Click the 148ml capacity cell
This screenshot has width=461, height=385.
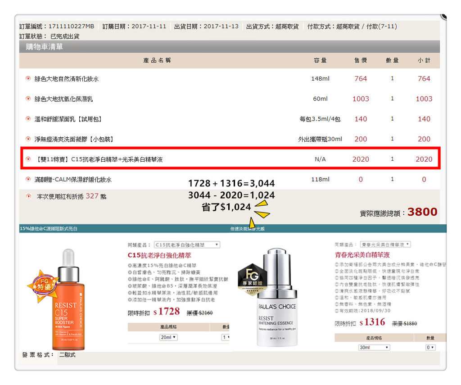tap(320, 78)
